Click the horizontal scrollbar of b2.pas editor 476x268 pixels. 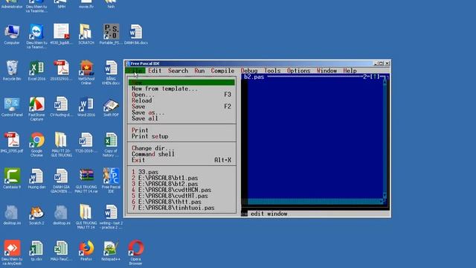point(315,202)
